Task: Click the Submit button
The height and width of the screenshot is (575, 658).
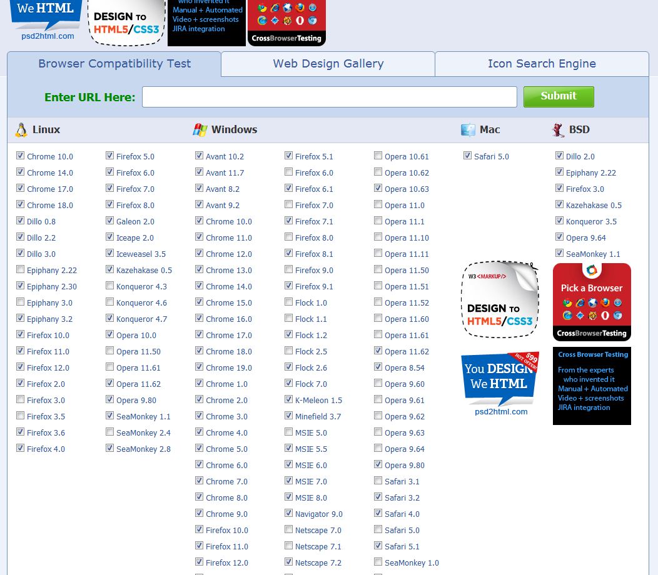Action: [558, 96]
